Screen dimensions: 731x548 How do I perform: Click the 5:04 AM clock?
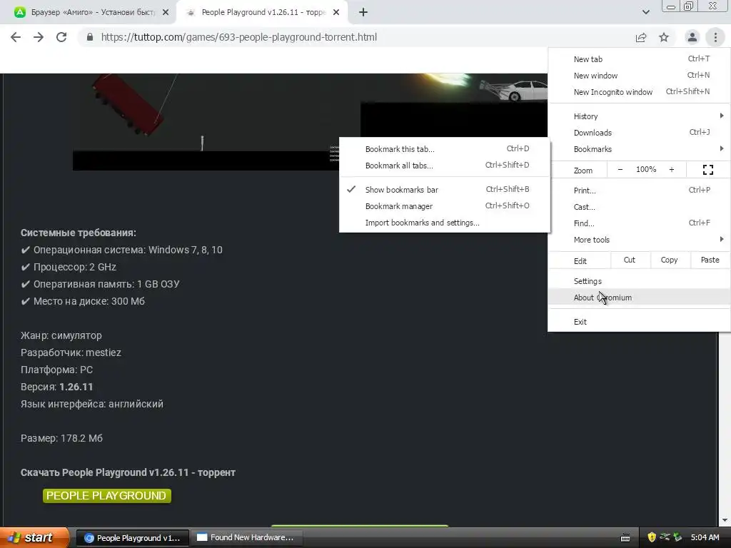coord(705,538)
